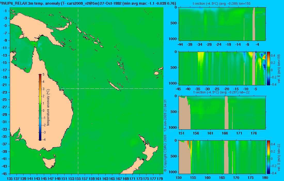284x181 pixels.
Task: Click the '-1' latitude tick label on map
Action: coord(5,11)
